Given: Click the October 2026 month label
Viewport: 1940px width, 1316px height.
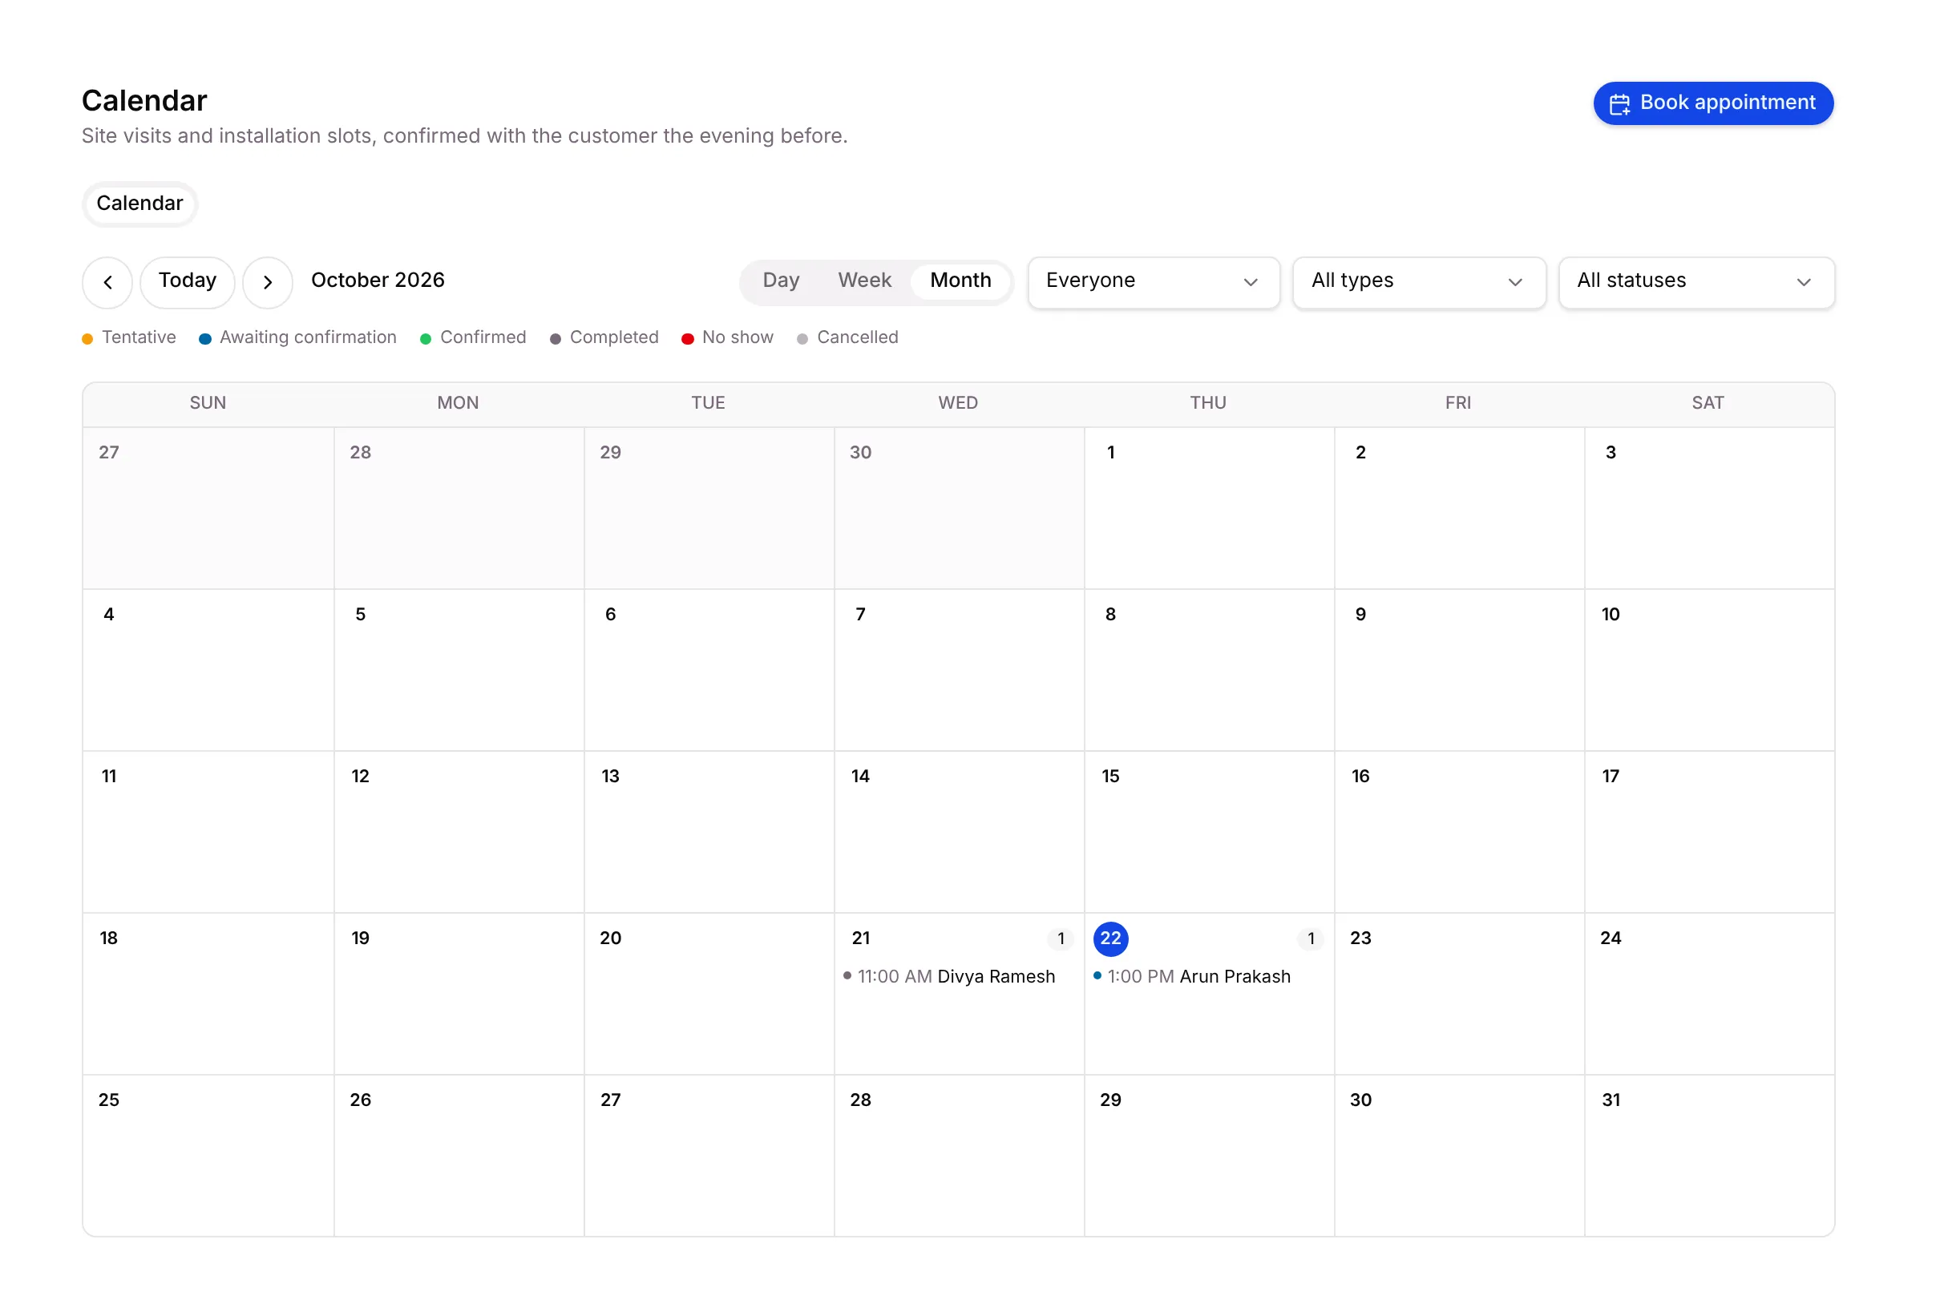Looking at the screenshot, I should coord(378,281).
